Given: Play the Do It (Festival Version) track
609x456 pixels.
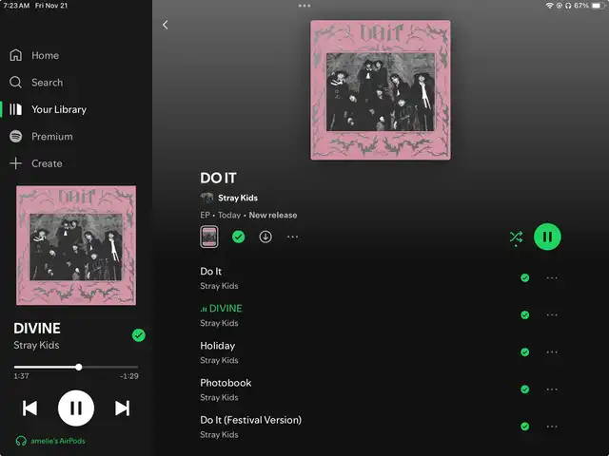Looking at the screenshot, I should click(x=250, y=427).
